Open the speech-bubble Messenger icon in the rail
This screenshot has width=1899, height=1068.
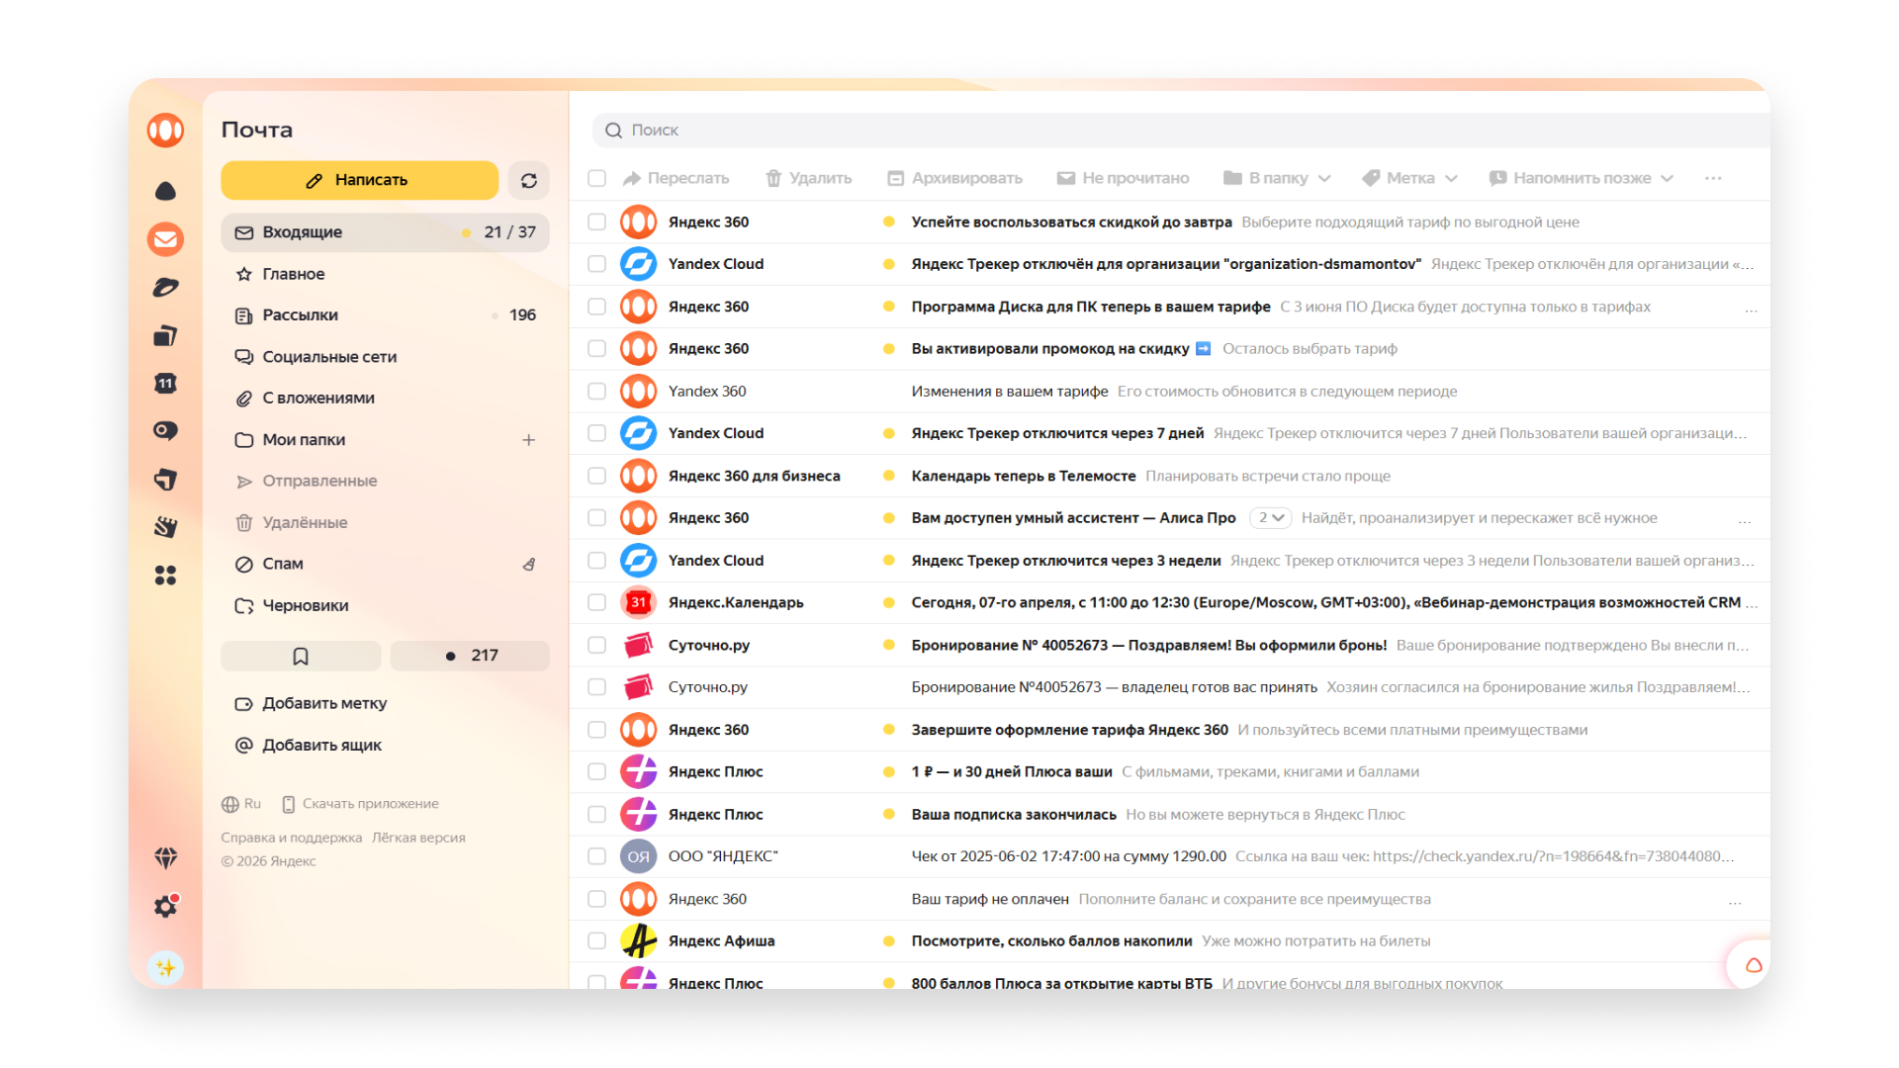165,431
